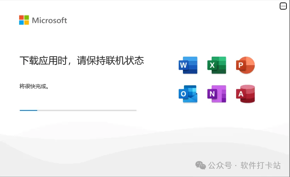Click the Microsoft wordmark text

coord(49,20)
